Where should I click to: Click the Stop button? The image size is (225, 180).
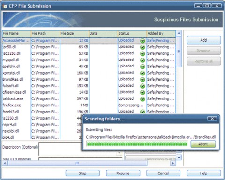(82, 173)
